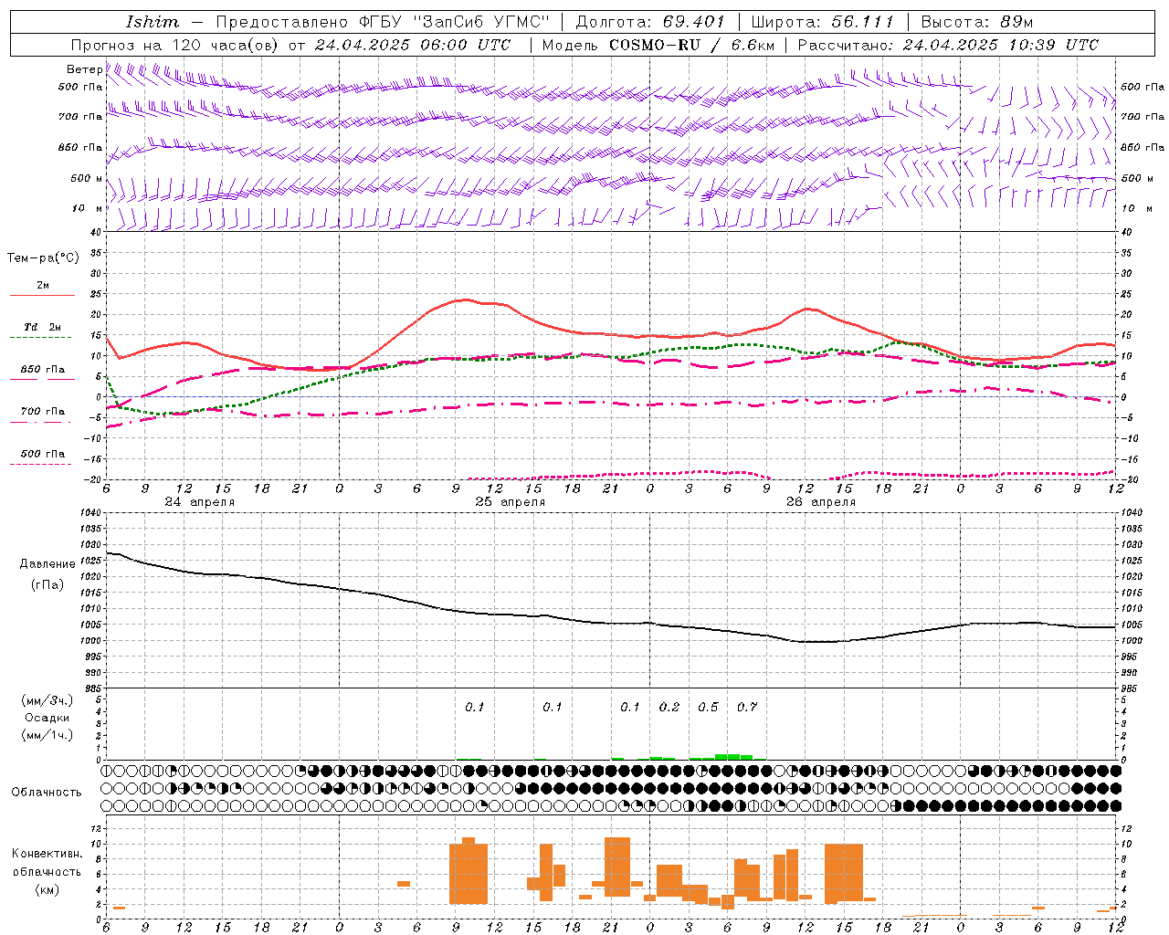Click the "(гПа)" pressure unit label

(47, 585)
